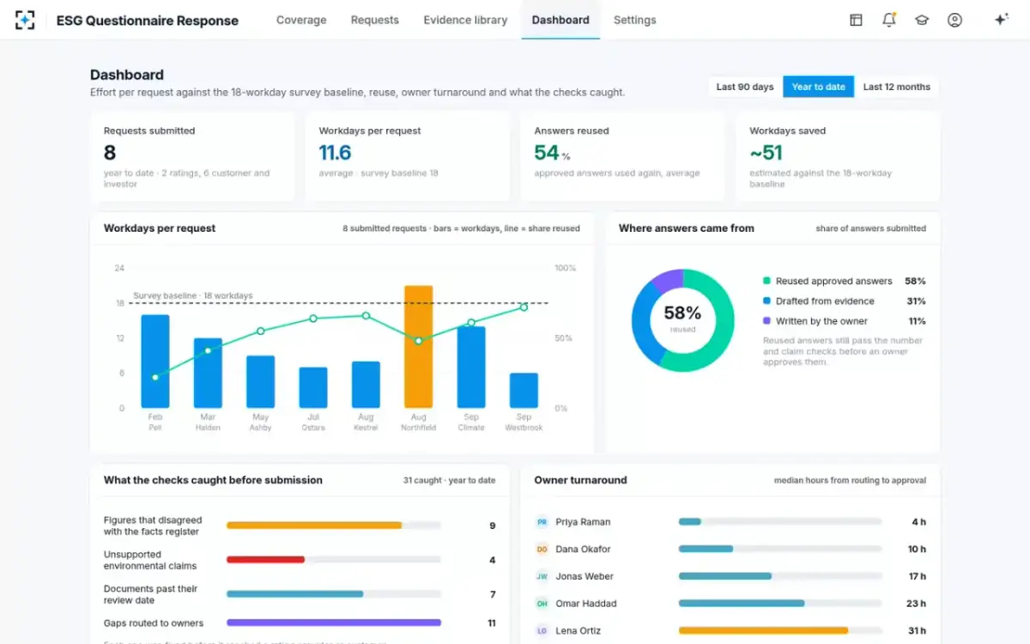Click the Workdays per request summary card
1030x644 pixels.
tap(408, 156)
